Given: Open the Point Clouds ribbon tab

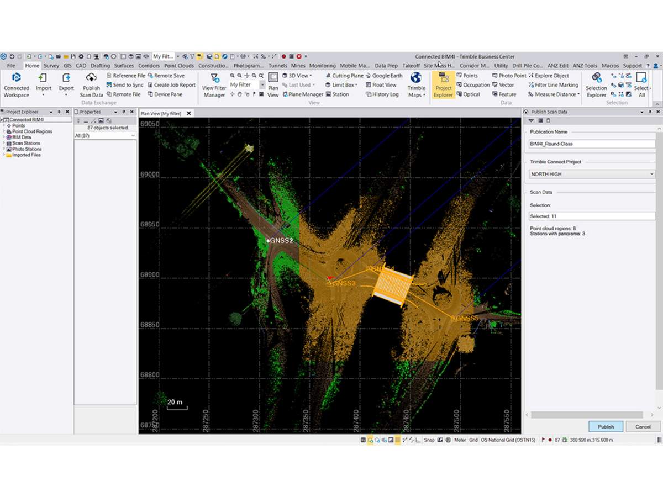Looking at the screenshot, I should 178,66.
